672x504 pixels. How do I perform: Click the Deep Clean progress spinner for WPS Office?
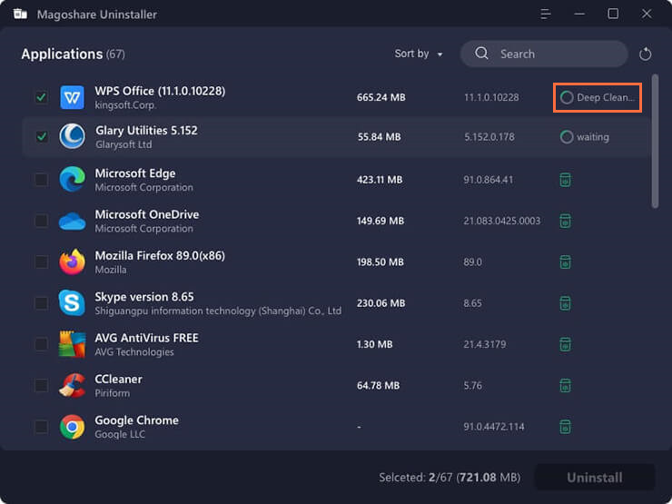[567, 98]
